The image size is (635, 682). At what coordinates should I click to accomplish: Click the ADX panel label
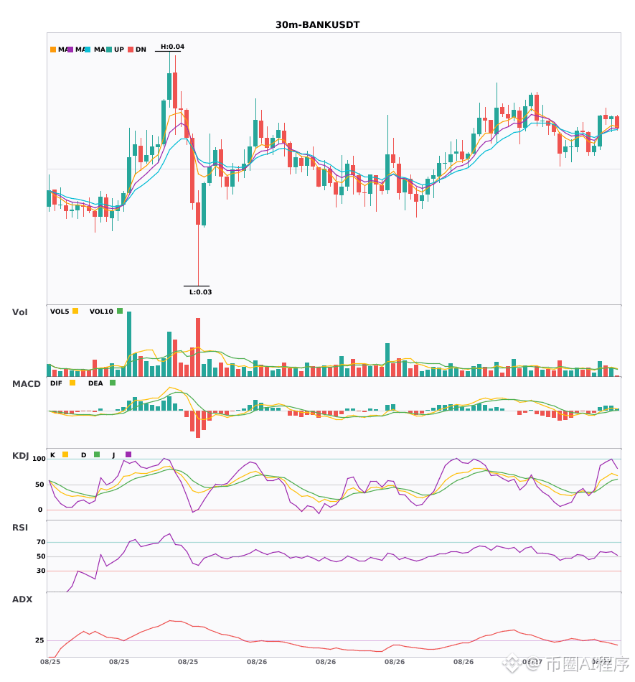click(22, 599)
